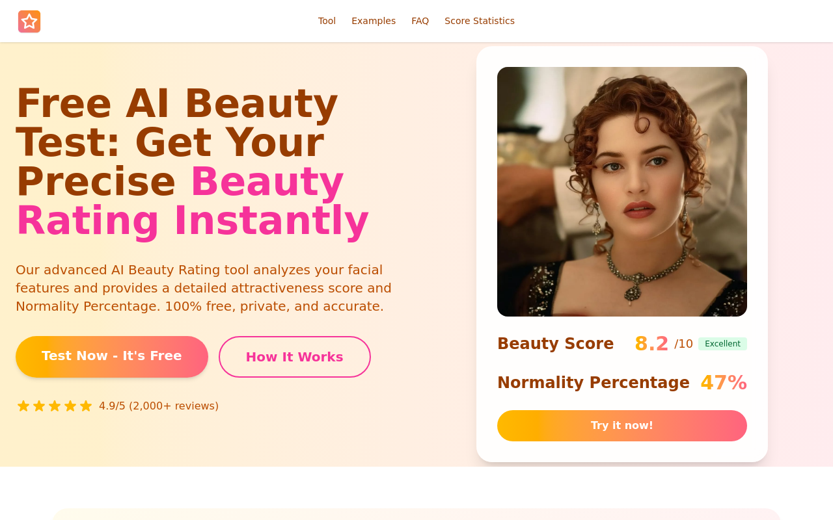Click the star logo icon in header

pos(29,21)
